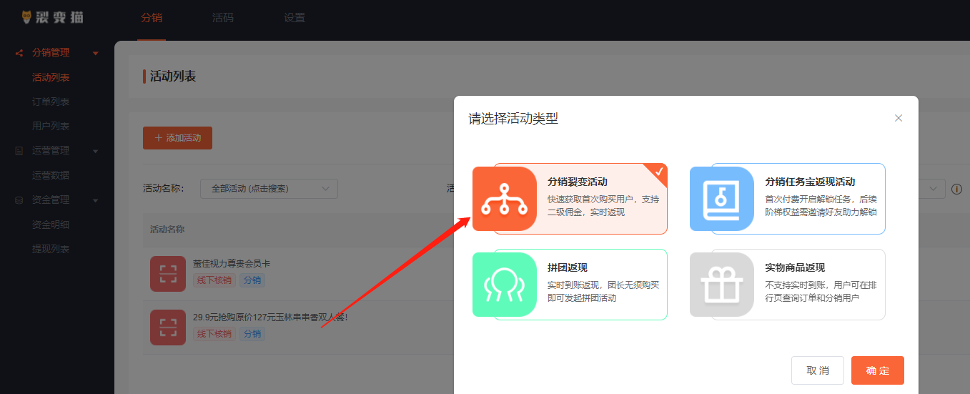The height and width of the screenshot is (394, 970).
Task: Click the 裂变猫 logo
Action: [x=52, y=17]
